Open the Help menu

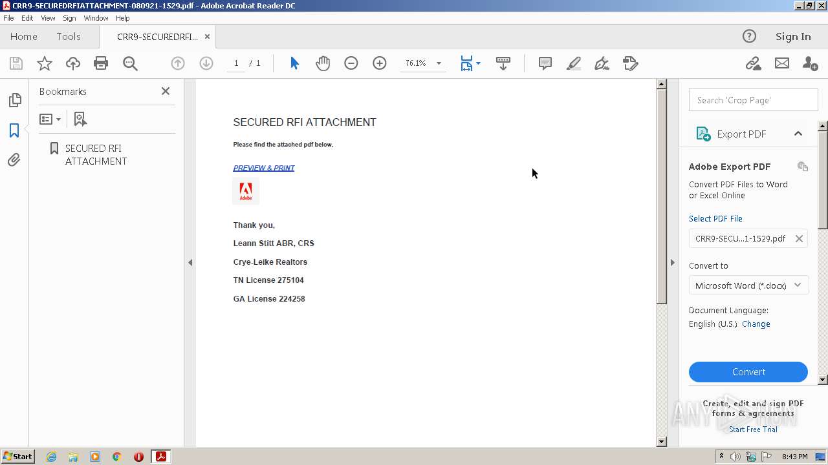123,18
